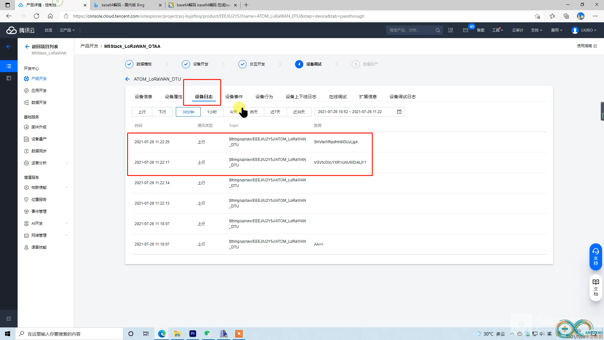Image resolution: width=604 pixels, height=340 pixels.
Task: Click 产品开发 breadcrumb link
Action: (89, 46)
